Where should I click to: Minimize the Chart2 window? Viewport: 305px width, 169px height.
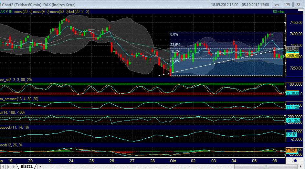click(277, 5)
